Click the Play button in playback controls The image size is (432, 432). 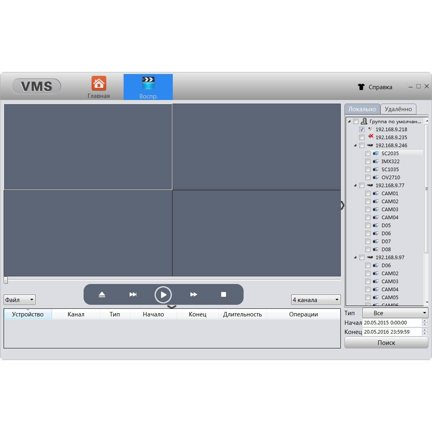163,295
